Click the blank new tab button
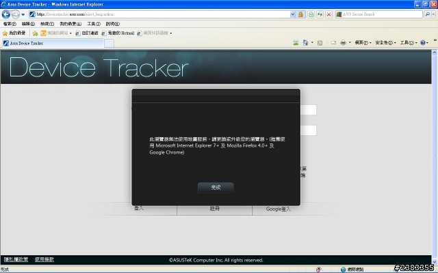The width and height of the screenshot is (438, 273). tap(109, 43)
